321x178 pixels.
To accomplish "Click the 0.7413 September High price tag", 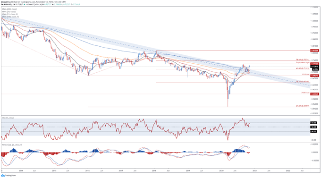I will point(314,64).
